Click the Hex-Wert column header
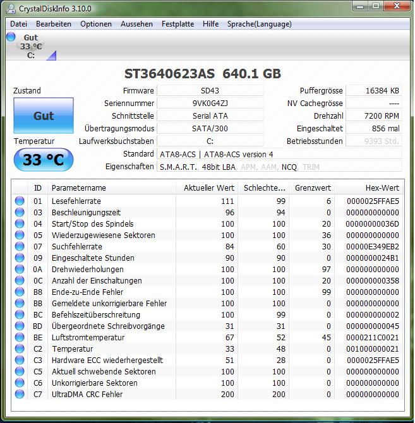 369,188
